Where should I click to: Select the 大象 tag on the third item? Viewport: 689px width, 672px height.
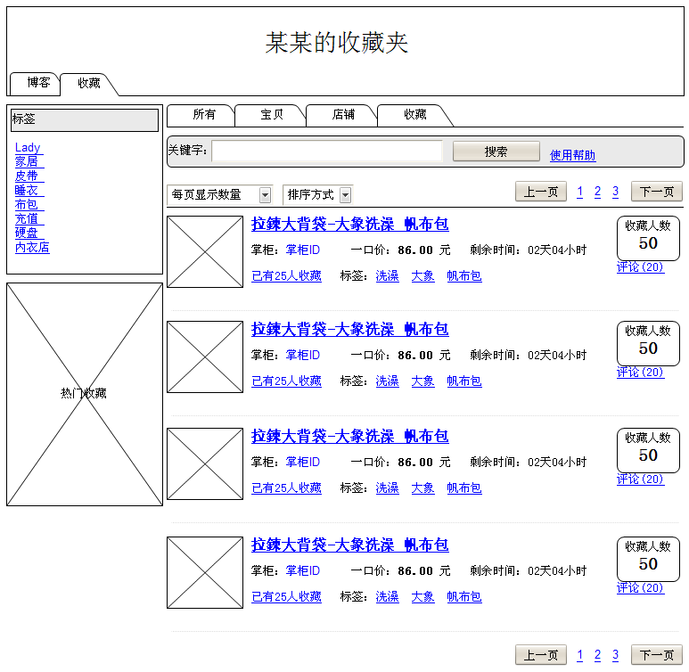[x=422, y=488]
